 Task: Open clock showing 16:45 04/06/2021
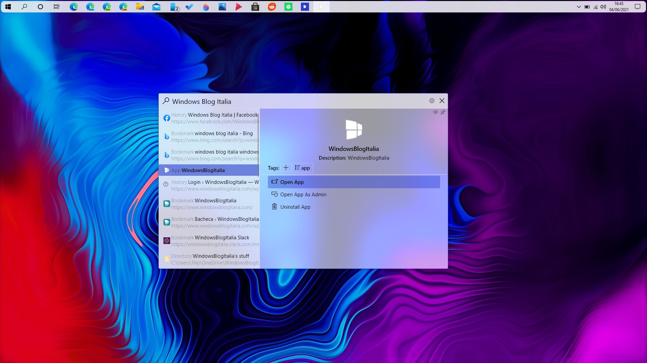[619, 6]
